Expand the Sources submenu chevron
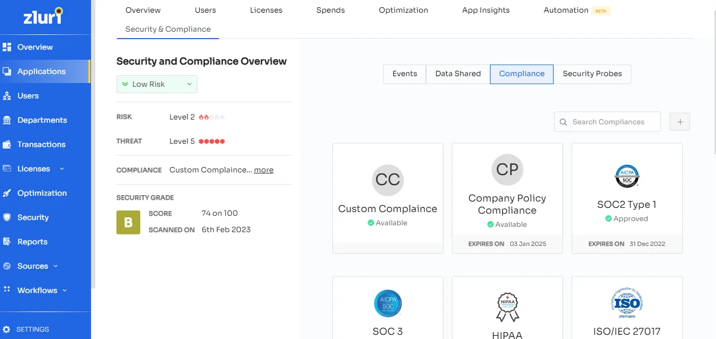Viewport: 716px width, 339px height. [x=56, y=266]
